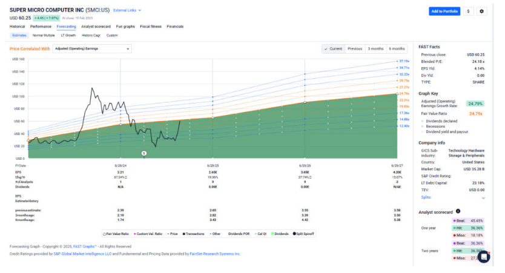Screen dimensions: 505x273
Task: Toggle Split Spinoff legend item
Action: click(x=303, y=234)
